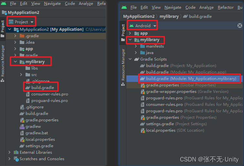Expand the java folder
Image resolution: width=244 pixels, height=166 pixels.
pos(136,53)
